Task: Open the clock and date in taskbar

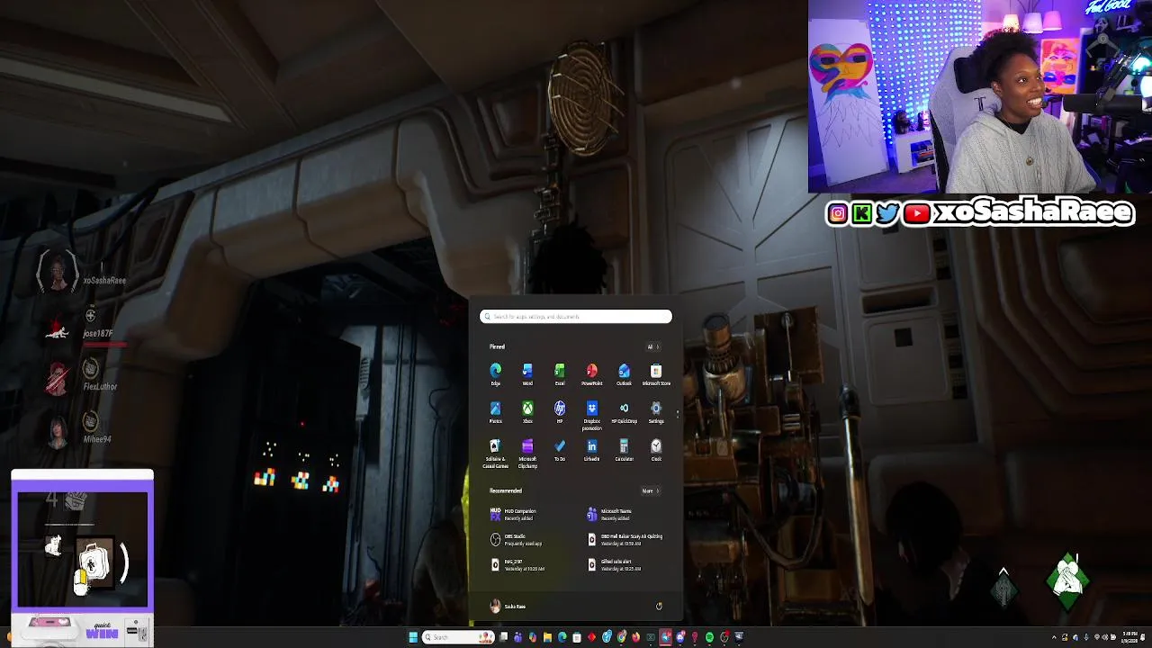Action: point(1129,637)
